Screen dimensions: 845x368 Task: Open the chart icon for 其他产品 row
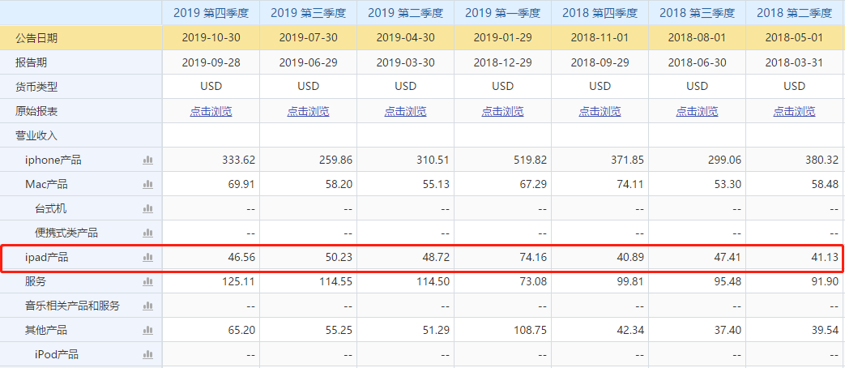[147, 330]
